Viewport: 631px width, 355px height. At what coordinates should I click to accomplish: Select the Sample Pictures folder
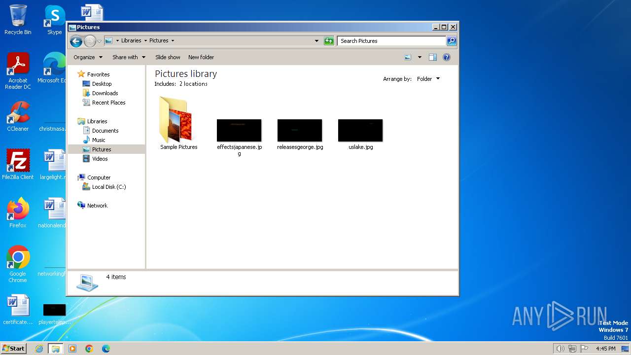click(178, 123)
